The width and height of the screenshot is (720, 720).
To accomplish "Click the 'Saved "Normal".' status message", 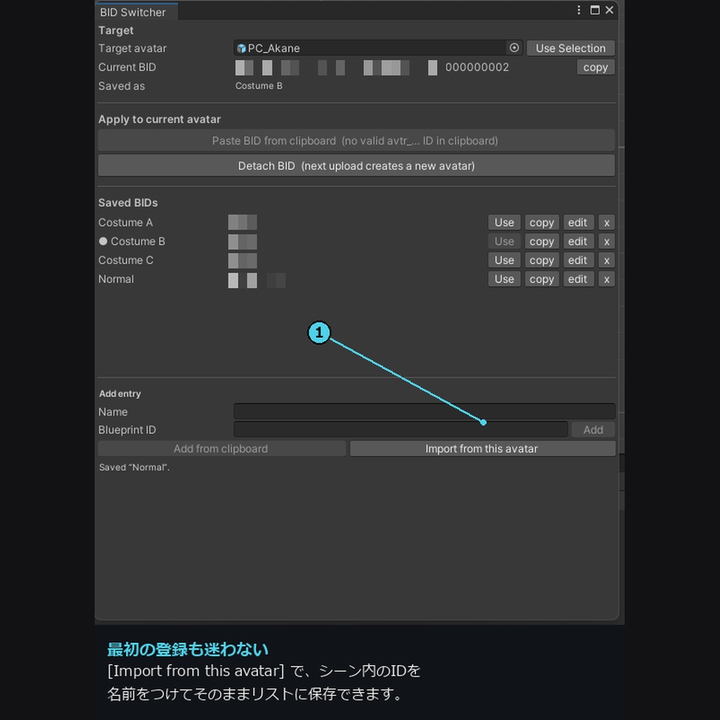I will 134,467.
